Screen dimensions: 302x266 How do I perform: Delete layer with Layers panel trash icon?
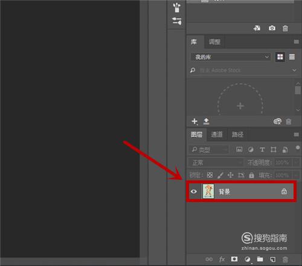(x=285, y=259)
